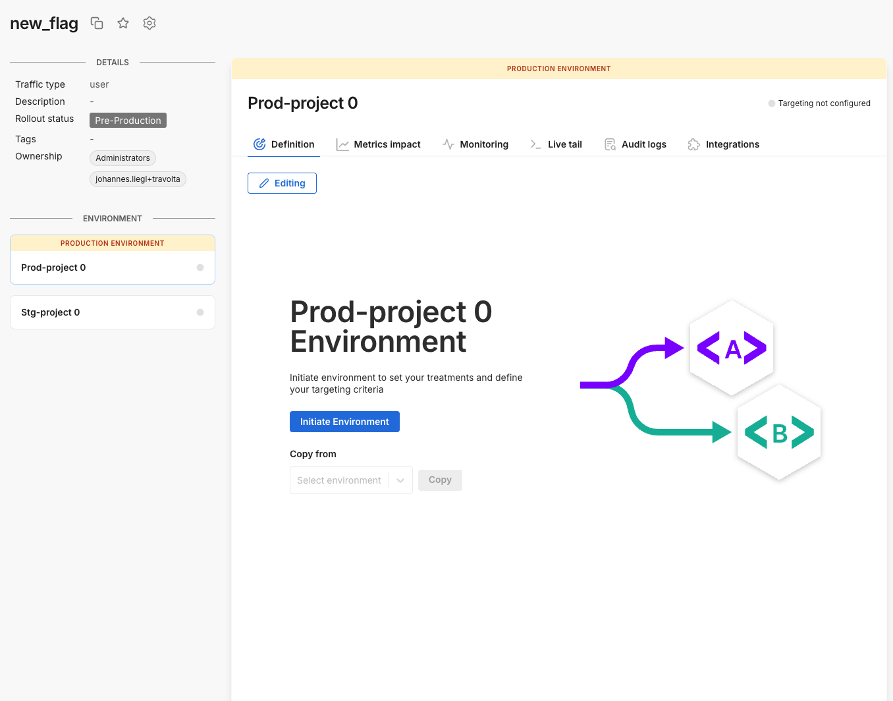This screenshot has width=893, height=701.
Task: Select the Stg-project 0 environment card
Action: [113, 312]
